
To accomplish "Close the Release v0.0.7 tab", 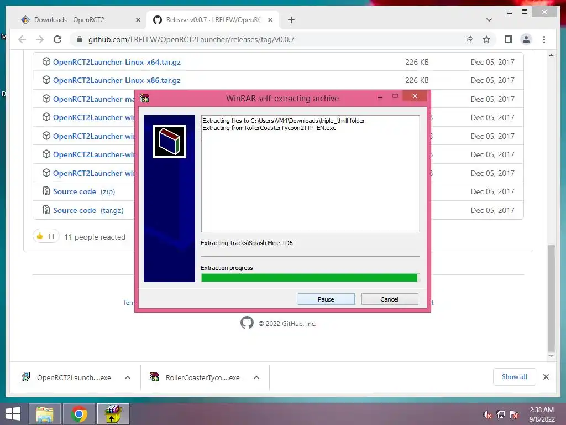I will pos(270,20).
